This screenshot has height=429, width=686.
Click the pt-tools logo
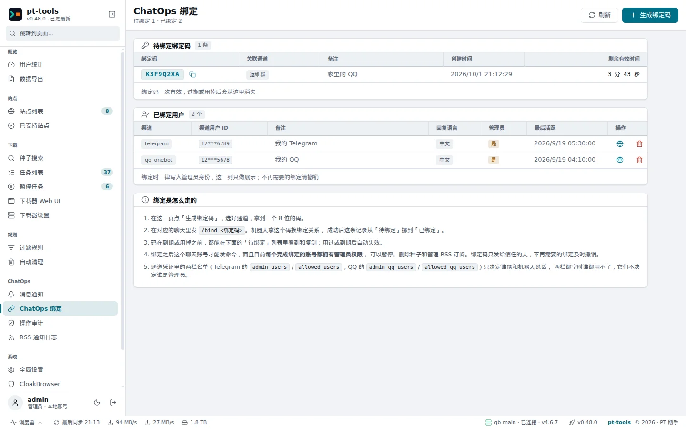coord(15,14)
